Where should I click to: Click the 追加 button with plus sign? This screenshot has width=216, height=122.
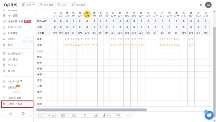click(52, 115)
